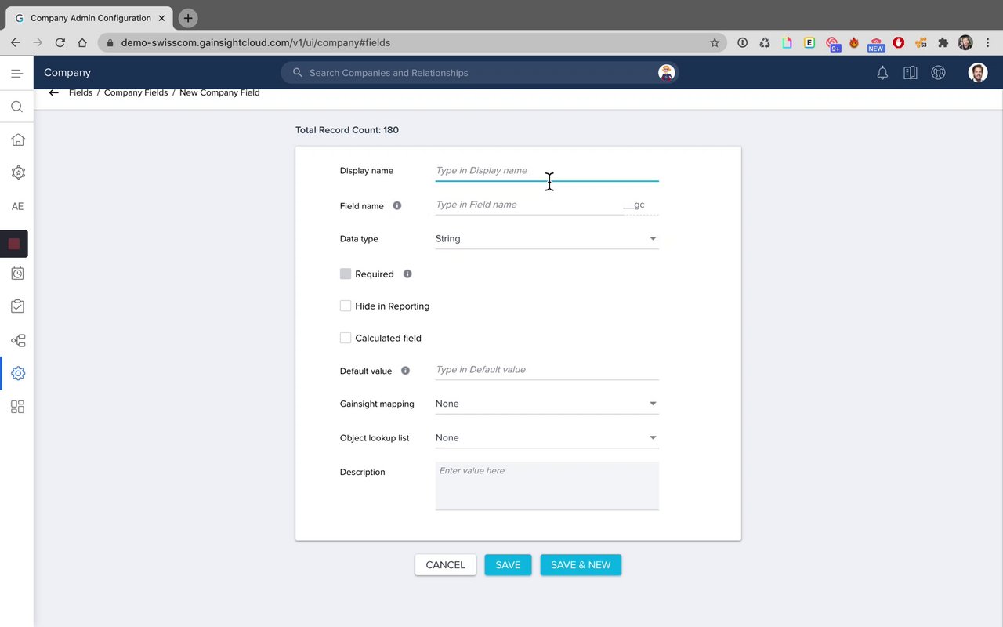Enable Calculated field checkbox
The height and width of the screenshot is (627, 1003).
pos(346,338)
